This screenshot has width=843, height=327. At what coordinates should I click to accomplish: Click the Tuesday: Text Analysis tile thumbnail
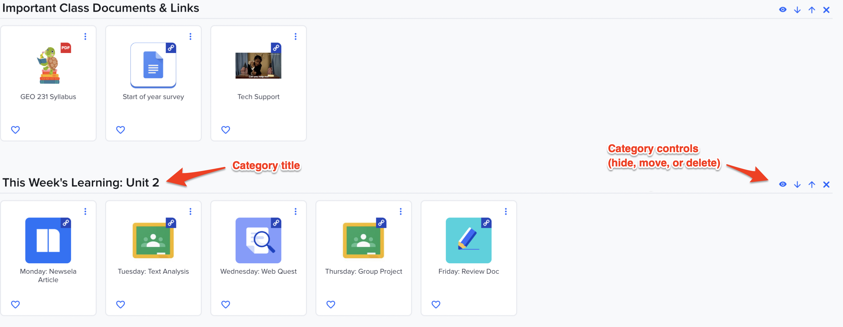[x=153, y=240]
